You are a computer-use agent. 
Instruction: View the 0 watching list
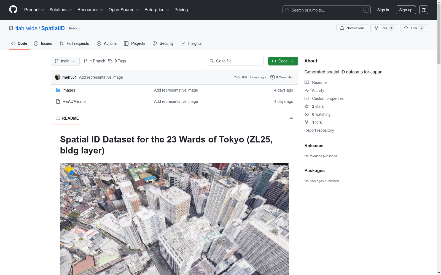[318, 114]
